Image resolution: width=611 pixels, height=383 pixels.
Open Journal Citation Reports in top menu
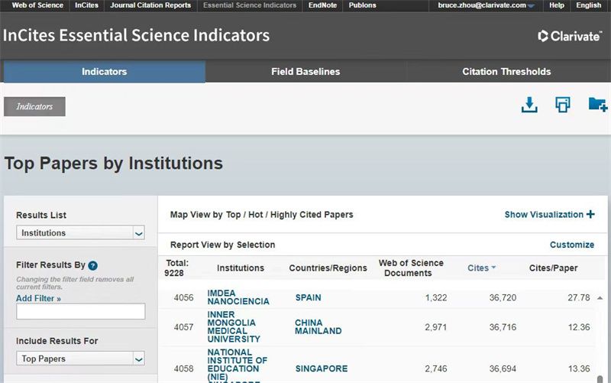(x=150, y=5)
